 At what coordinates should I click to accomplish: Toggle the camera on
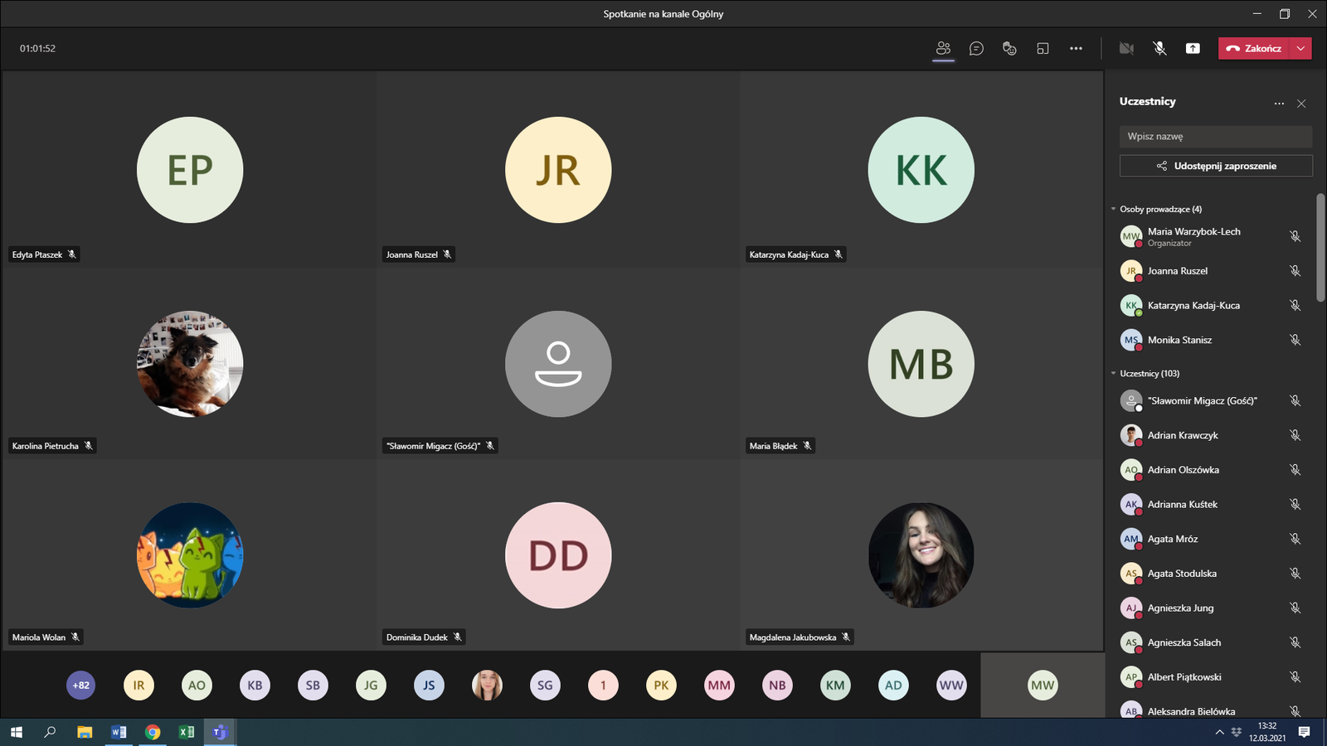(1126, 48)
